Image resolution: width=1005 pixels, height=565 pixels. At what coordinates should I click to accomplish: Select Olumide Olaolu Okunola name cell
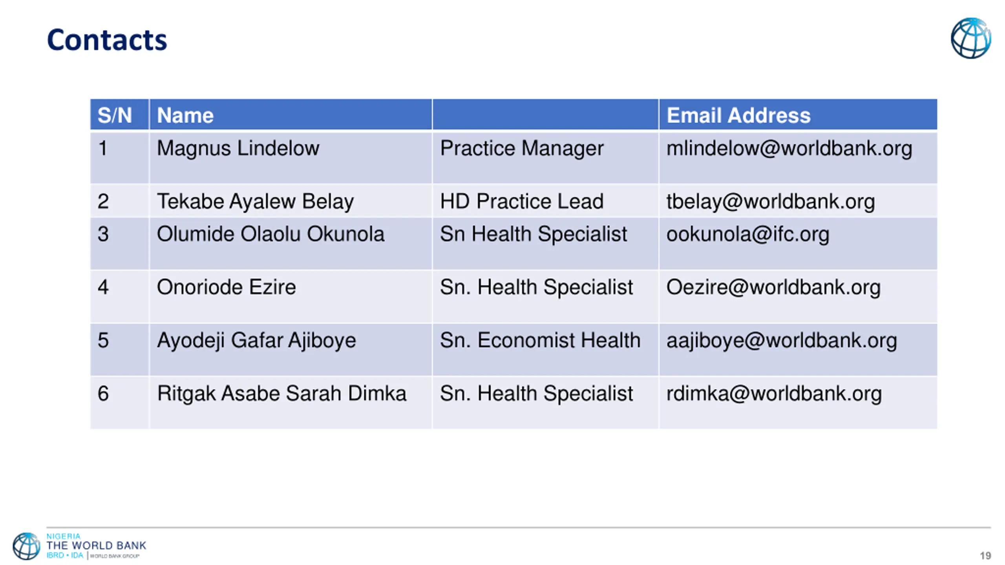[270, 234]
